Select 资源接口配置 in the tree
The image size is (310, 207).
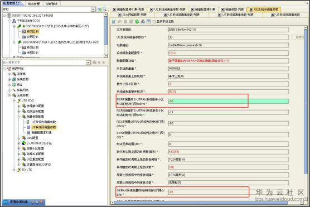(35, 106)
